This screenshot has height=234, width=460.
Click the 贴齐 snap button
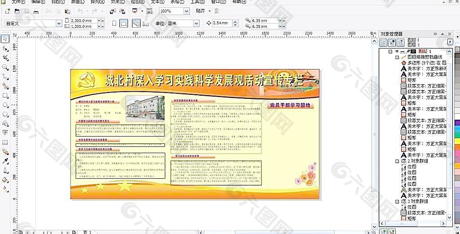(x=200, y=11)
